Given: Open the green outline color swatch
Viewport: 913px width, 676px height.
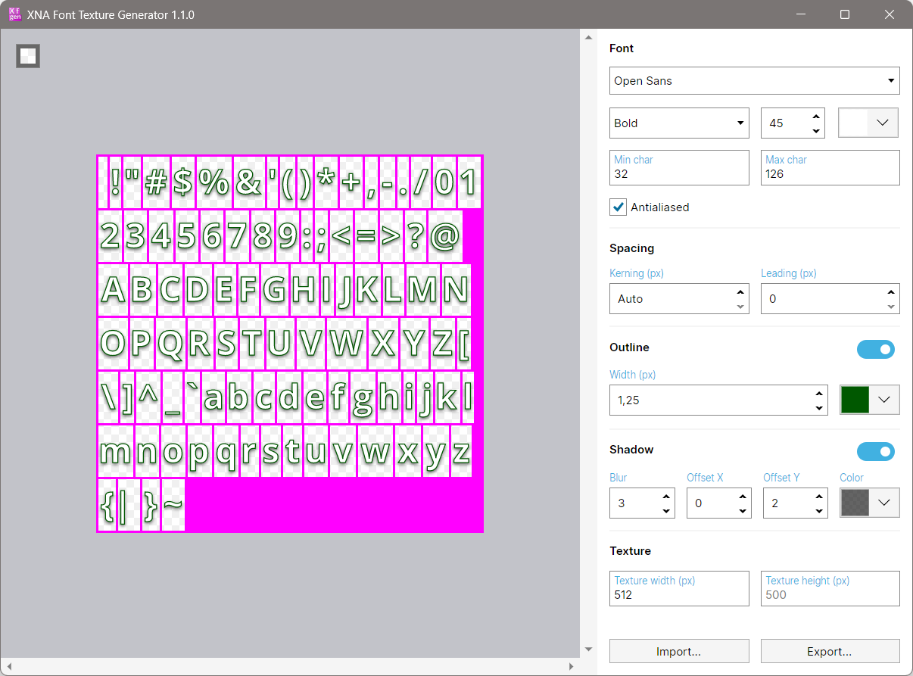Looking at the screenshot, I should click(870, 400).
